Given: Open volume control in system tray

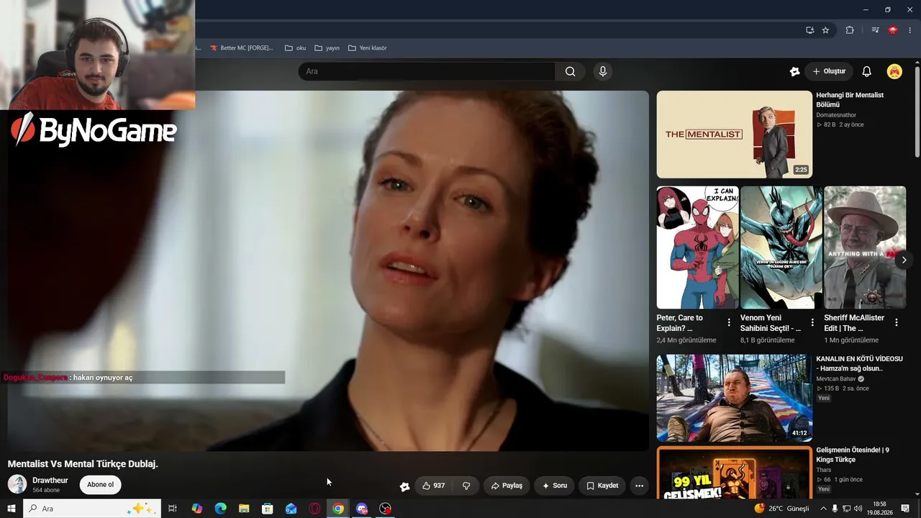Looking at the screenshot, I should pos(858,509).
